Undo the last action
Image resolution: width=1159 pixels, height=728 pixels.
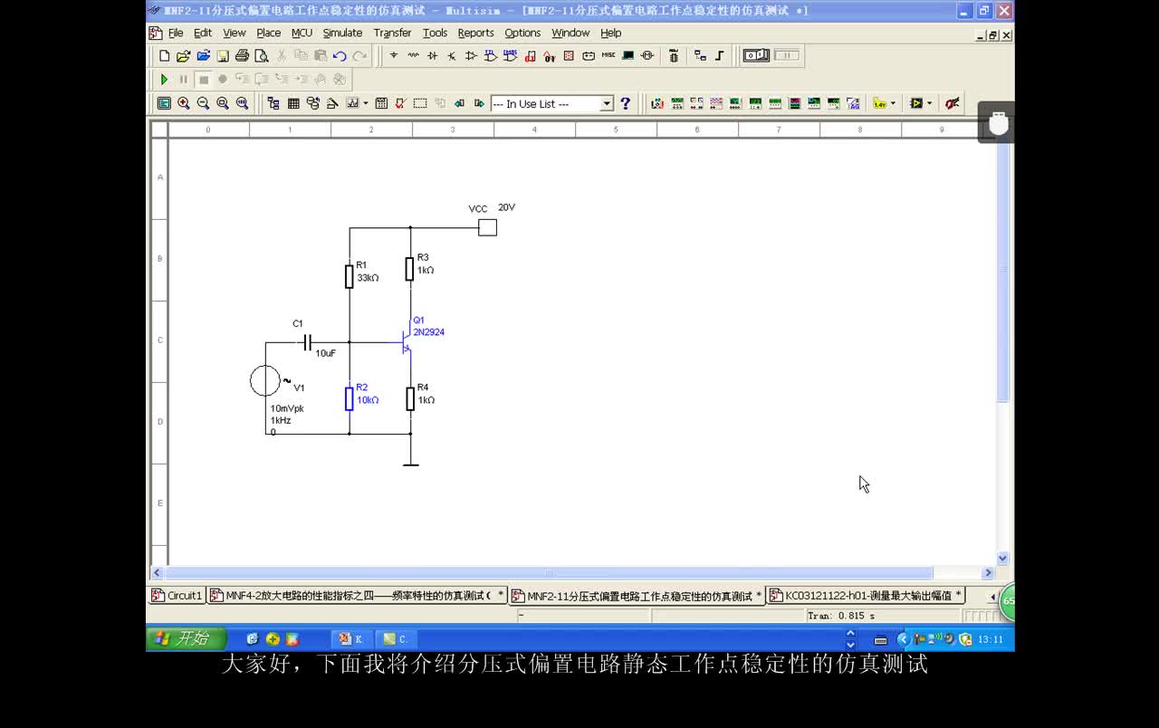(340, 56)
